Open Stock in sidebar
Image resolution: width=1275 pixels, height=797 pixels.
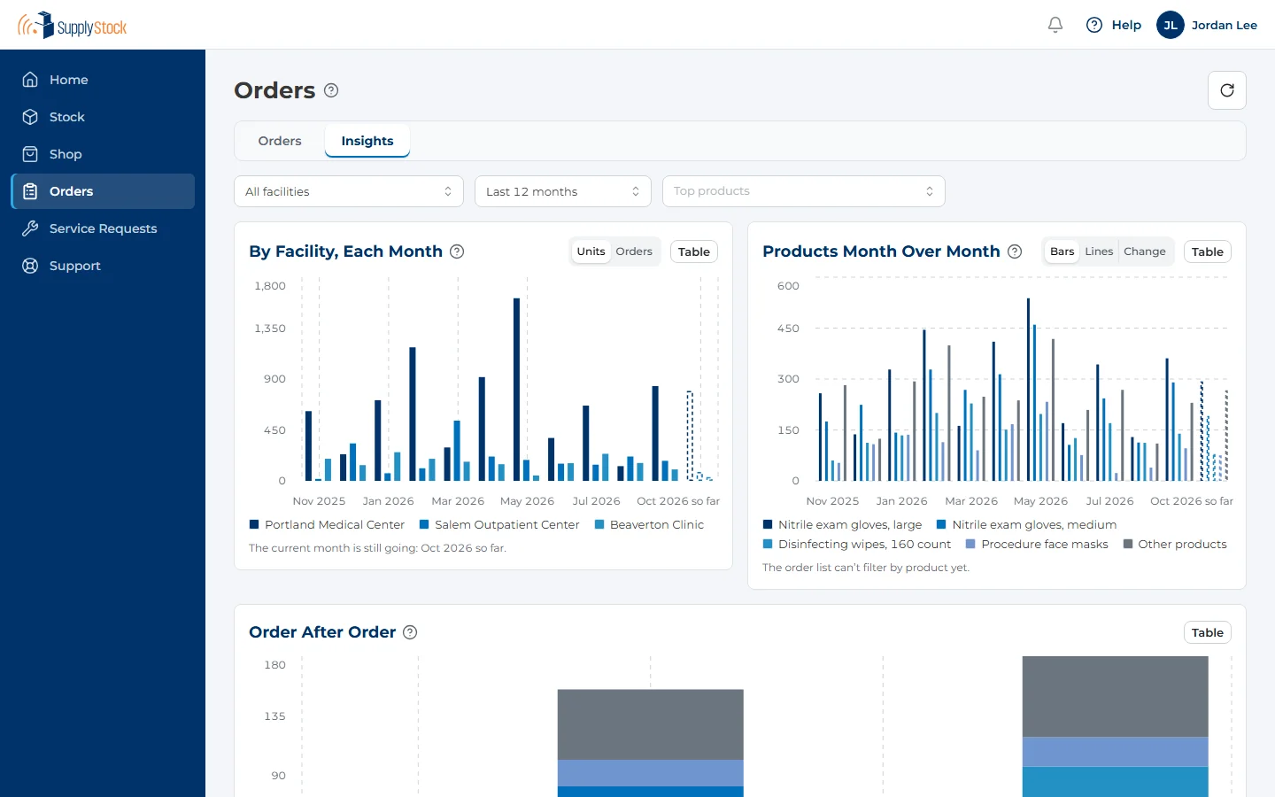[x=103, y=117]
